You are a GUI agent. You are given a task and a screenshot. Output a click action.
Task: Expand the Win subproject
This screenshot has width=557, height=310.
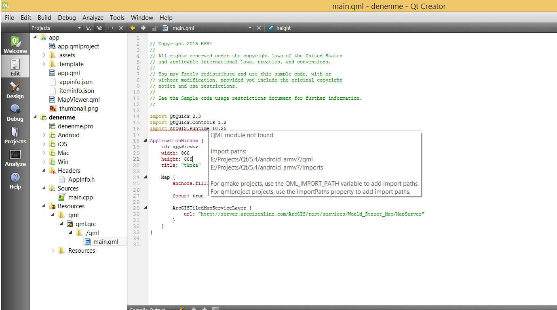(x=44, y=162)
